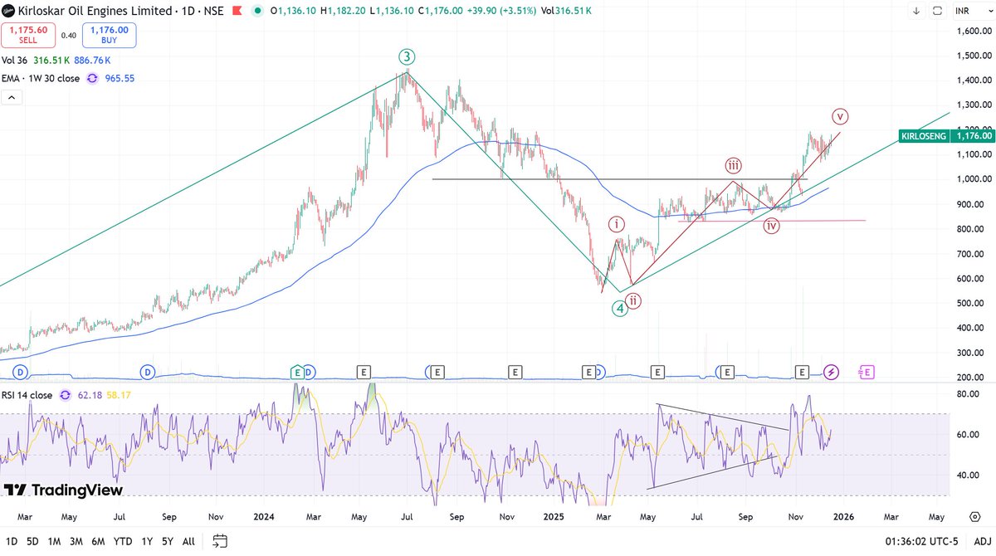Click the RSI 14 close legend
Screen dimensions: 996x556
(27, 396)
